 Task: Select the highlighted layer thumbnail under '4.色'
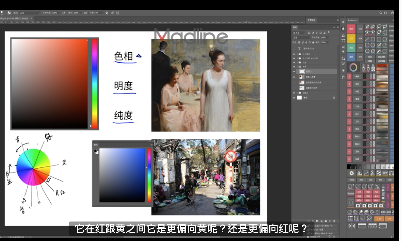click(x=302, y=71)
